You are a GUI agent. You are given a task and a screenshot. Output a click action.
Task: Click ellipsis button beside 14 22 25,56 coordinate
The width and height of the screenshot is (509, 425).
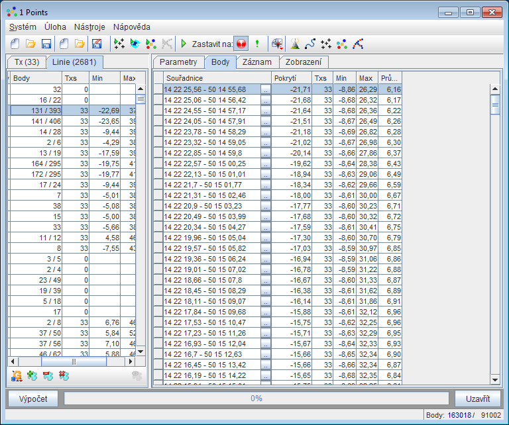(266, 89)
